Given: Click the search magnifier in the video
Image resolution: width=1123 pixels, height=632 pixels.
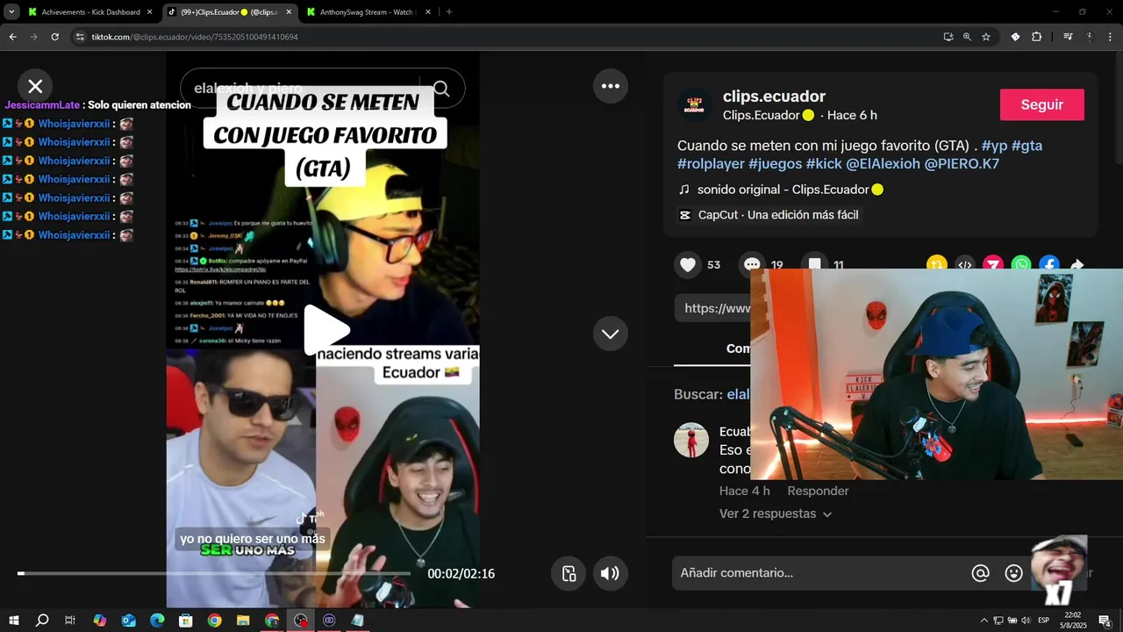Looking at the screenshot, I should (x=441, y=89).
